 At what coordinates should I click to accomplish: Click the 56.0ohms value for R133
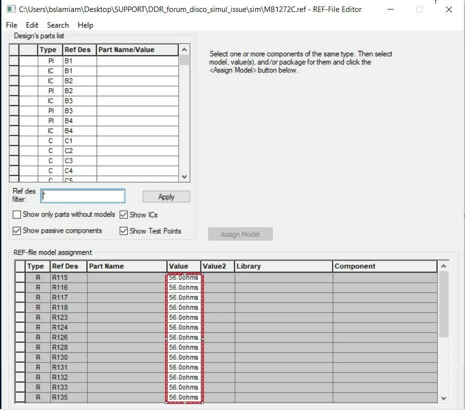184,387
